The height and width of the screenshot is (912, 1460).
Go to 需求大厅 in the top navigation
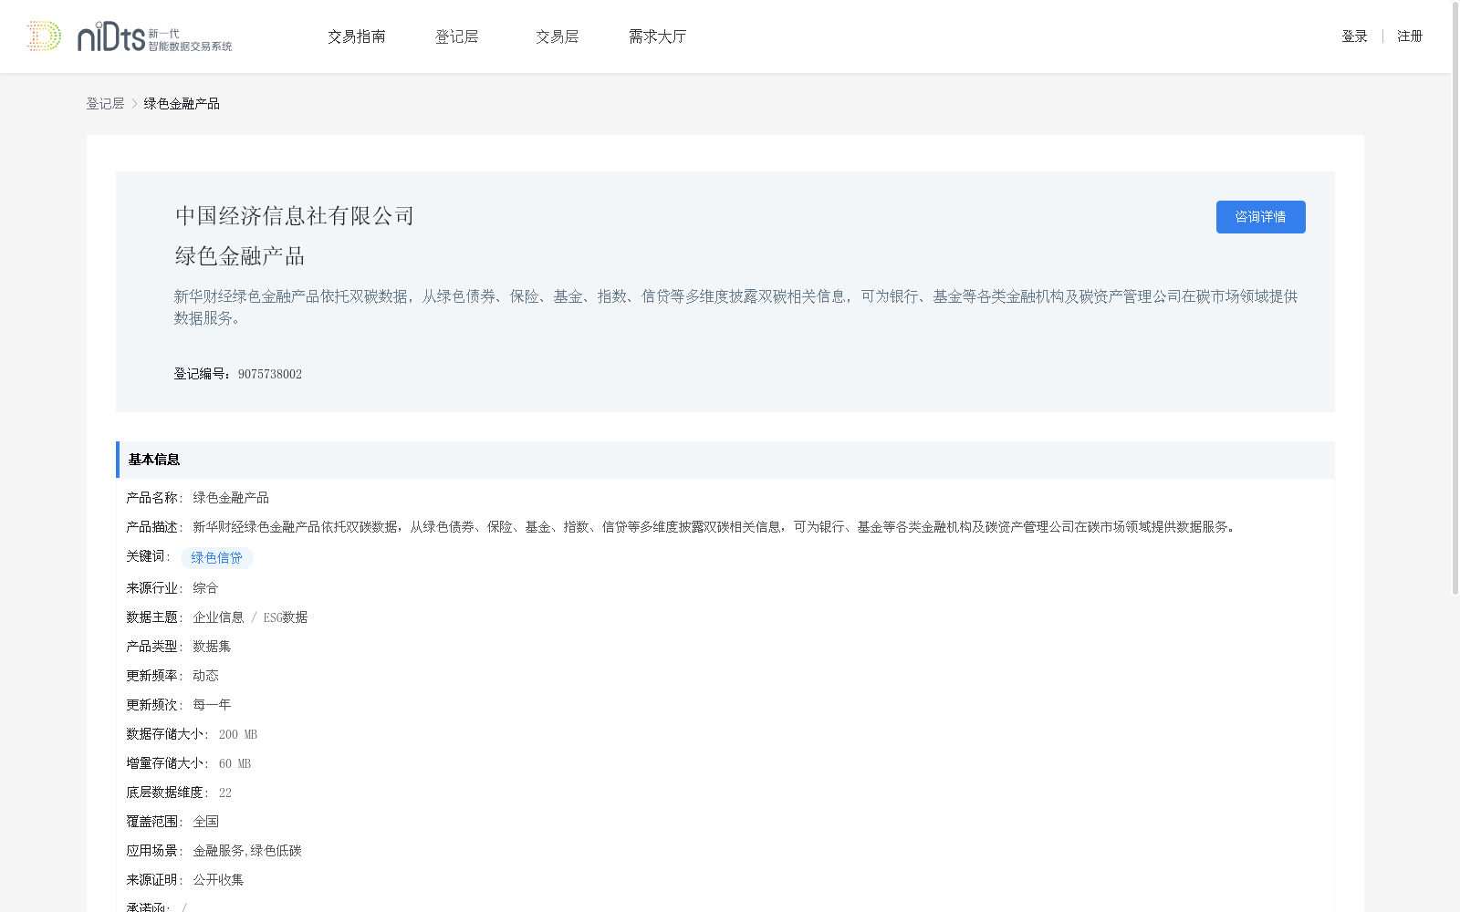[x=657, y=36]
